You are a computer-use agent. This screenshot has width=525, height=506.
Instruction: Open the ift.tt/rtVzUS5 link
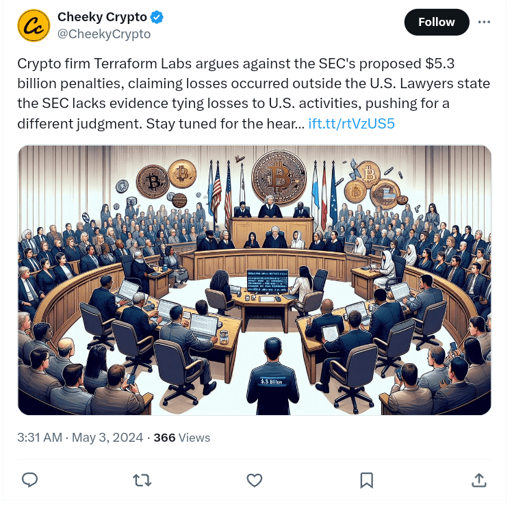click(351, 124)
